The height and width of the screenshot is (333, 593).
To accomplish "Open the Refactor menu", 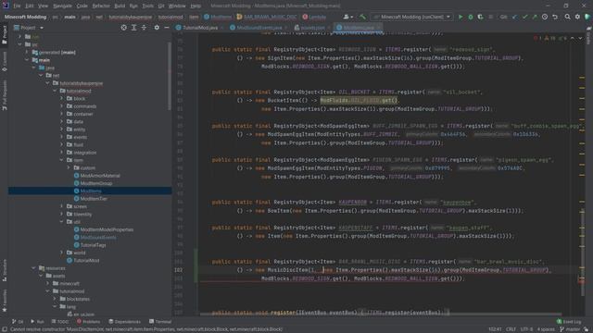I will tap(101, 6).
